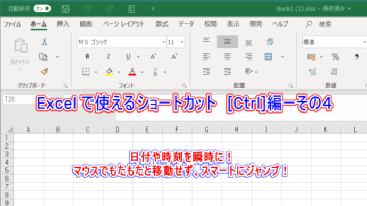Open the 配置 group dialog launcher
This screenshot has width=367, height=206.
(291, 86)
